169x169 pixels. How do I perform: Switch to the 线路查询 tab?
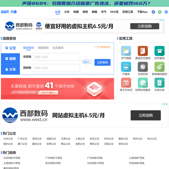tap(43, 48)
